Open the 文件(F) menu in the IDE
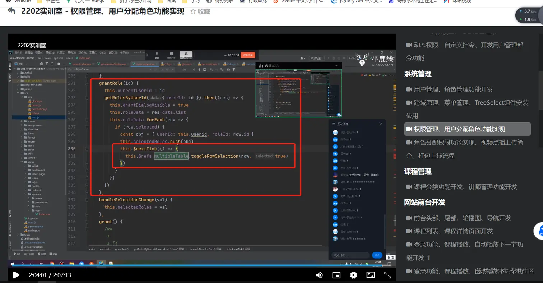543x283 pixels. coord(18,52)
